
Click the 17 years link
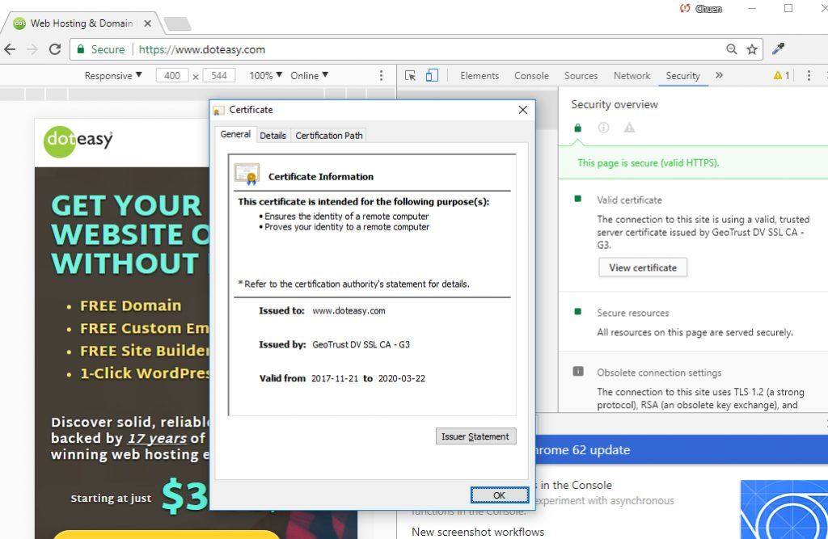click(157, 438)
